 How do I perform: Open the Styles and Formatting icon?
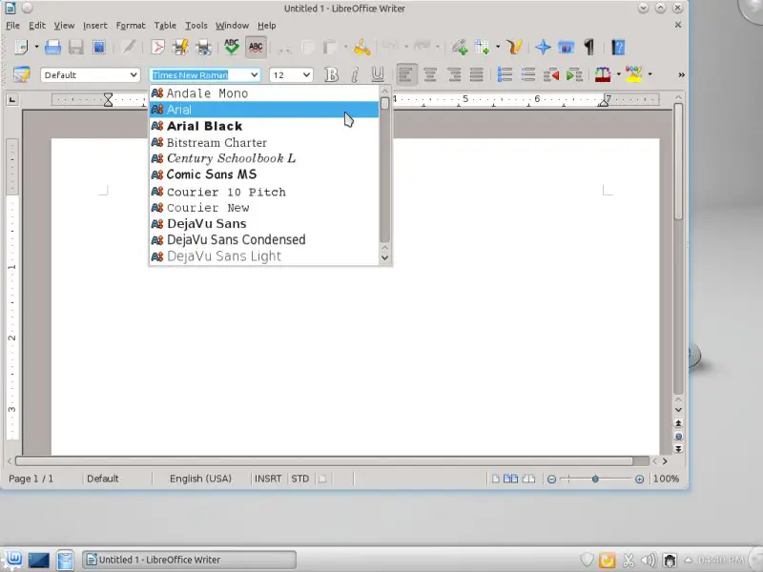click(21, 74)
